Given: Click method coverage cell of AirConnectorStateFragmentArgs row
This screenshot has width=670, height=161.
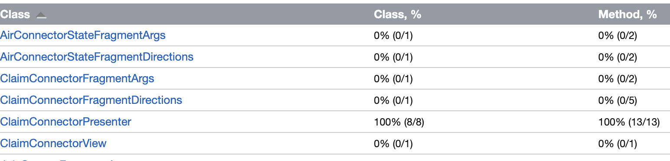Looking at the screenshot, I should point(618,35).
